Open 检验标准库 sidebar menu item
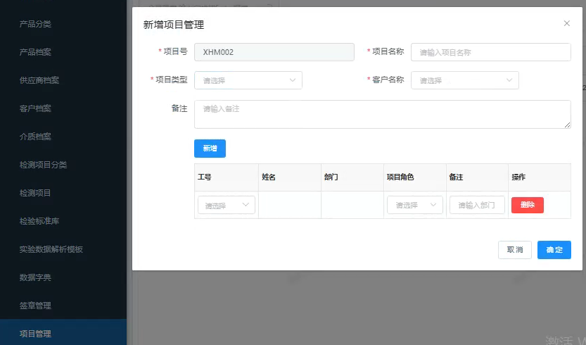The height and width of the screenshot is (345, 586). click(39, 221)
